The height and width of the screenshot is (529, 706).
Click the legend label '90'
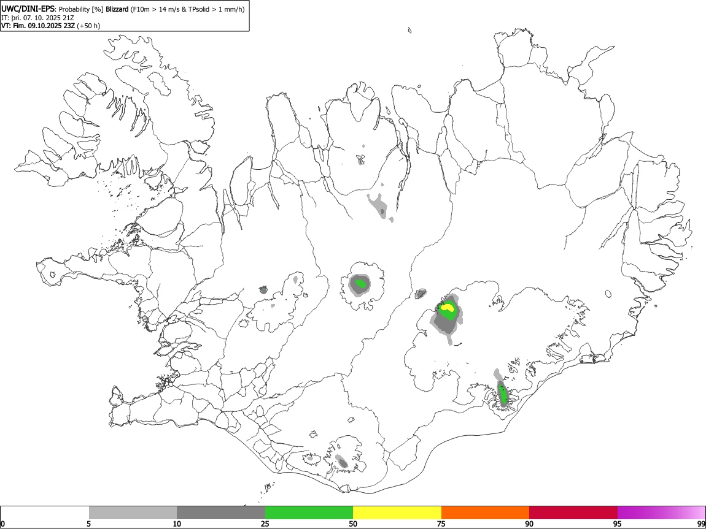tap(529, 523)
